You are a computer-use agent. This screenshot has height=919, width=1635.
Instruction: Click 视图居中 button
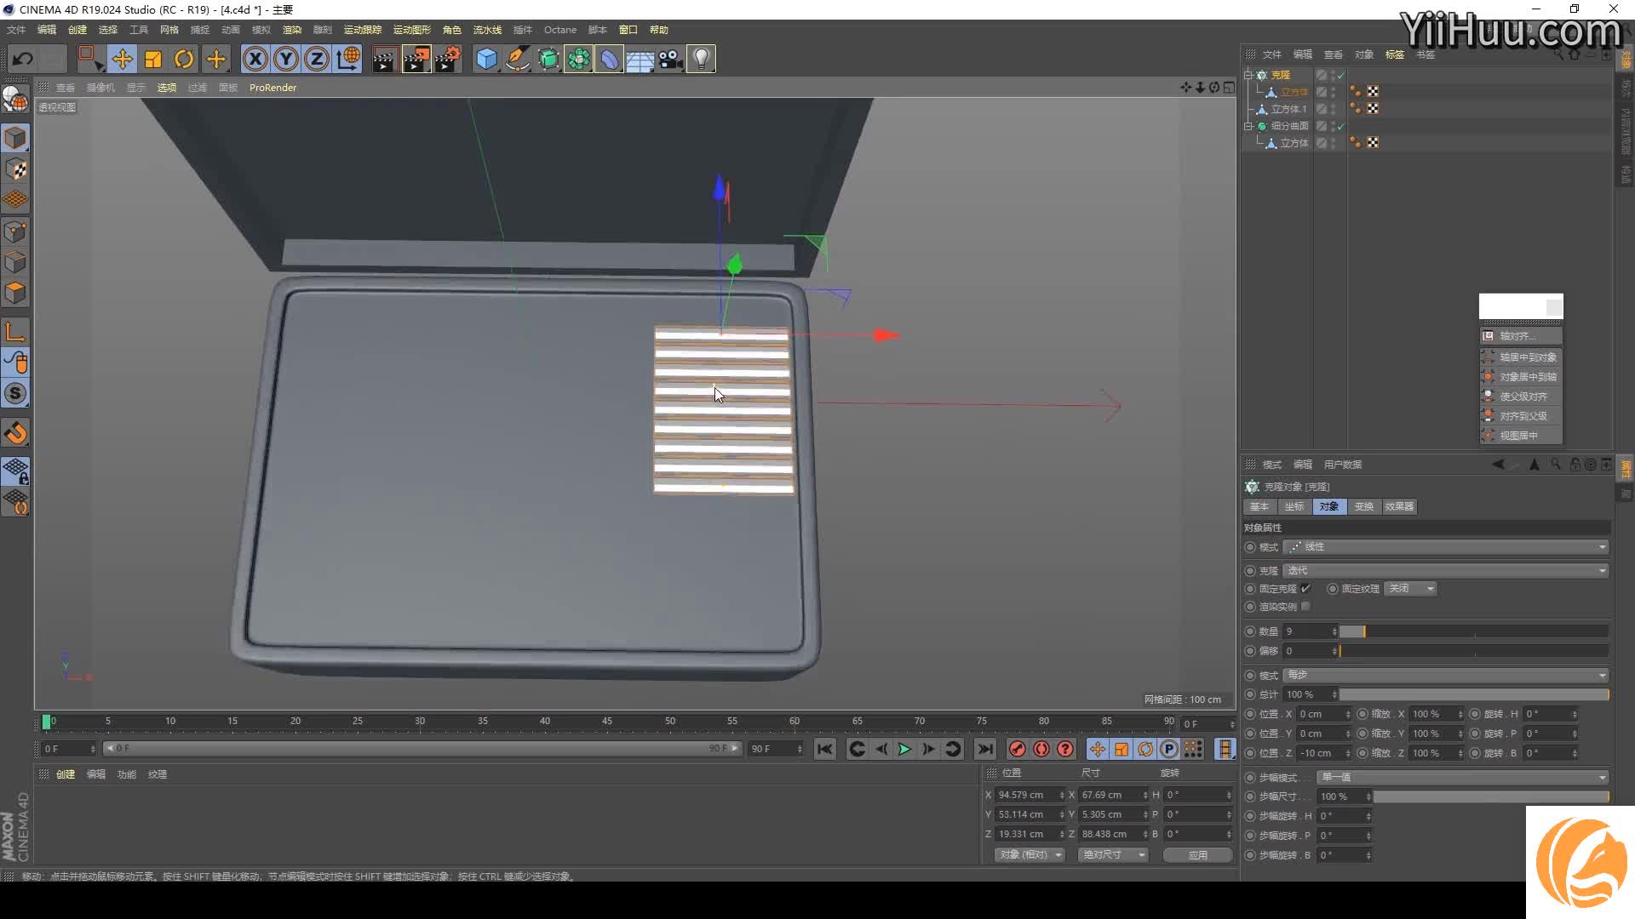tap(1521, 436)
